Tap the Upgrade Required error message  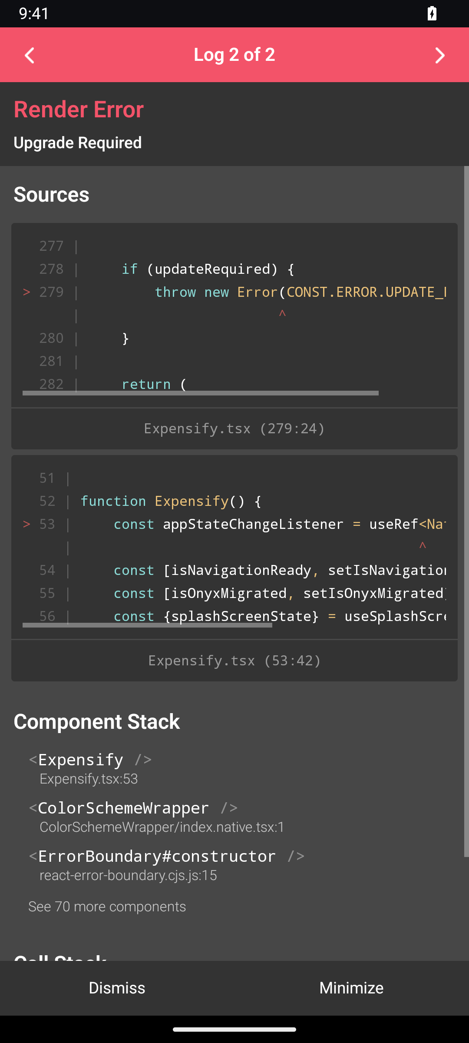[x=78, y=143]
